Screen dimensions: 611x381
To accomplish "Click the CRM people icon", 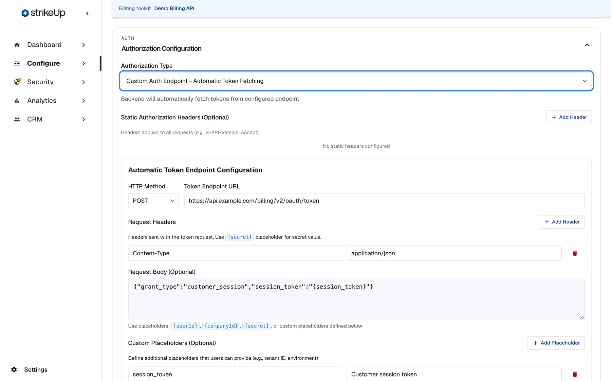I will tap(17, 119).
